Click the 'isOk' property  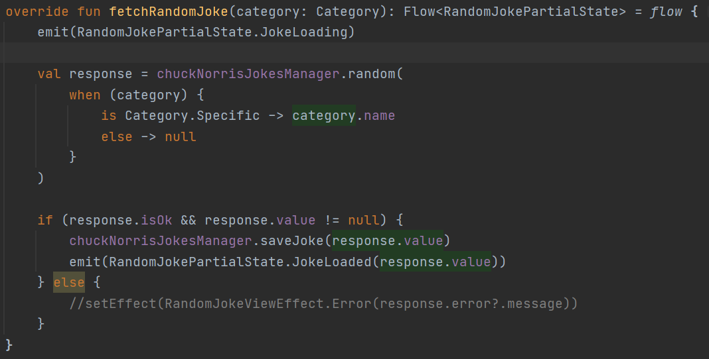[157, 220]
